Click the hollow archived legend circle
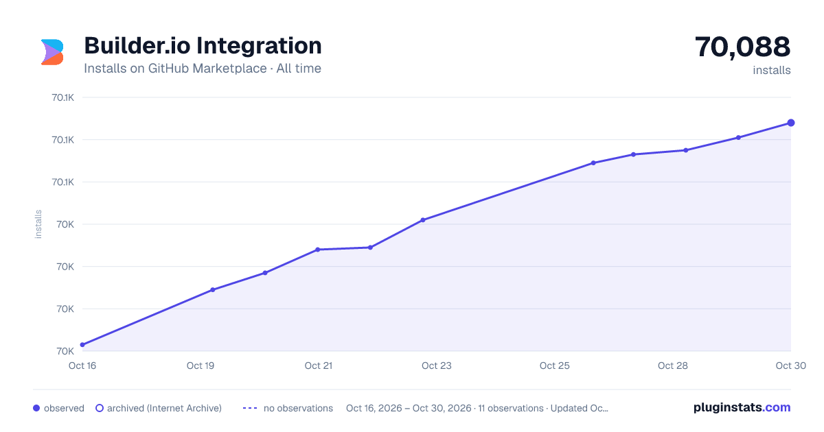Image resolution: width=824 pixels, height=432 pixels. coord(99,408)
